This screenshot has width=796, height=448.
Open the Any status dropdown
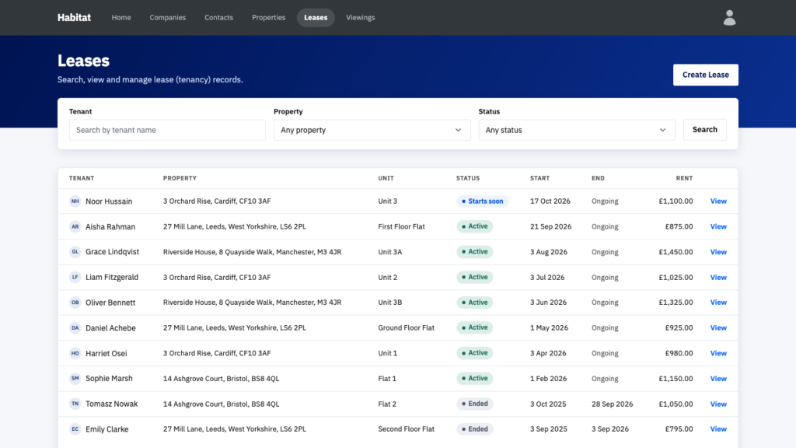[x=577, y=130]
